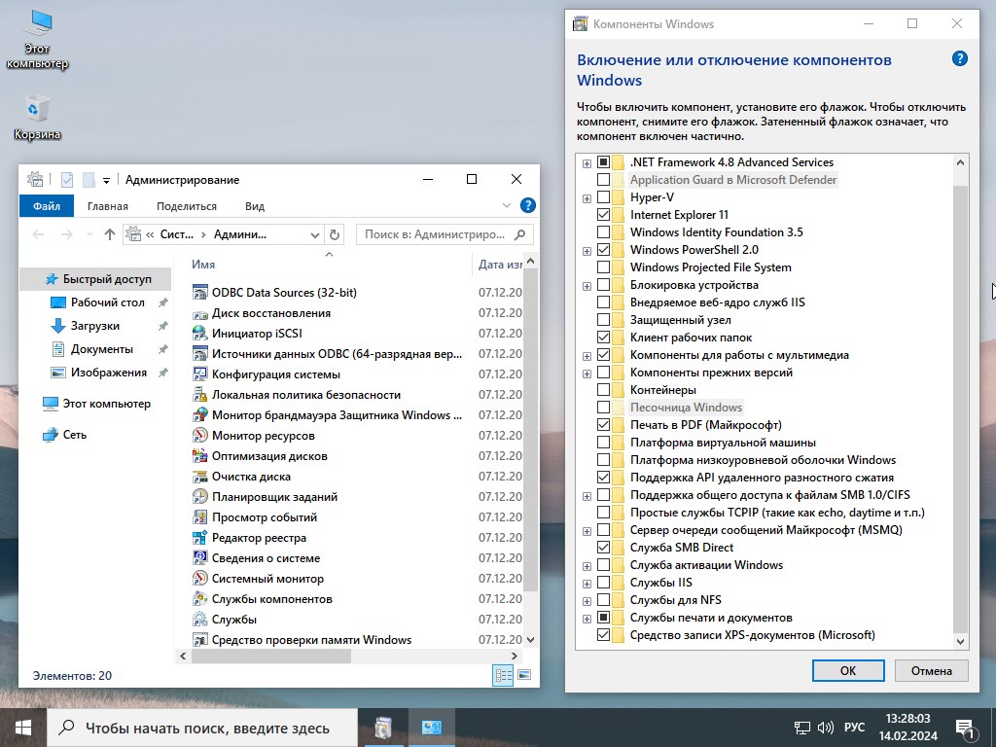Expand Компоненты для работы с мультимедиа
The image size is (996, 747).
tap(587, 356)
